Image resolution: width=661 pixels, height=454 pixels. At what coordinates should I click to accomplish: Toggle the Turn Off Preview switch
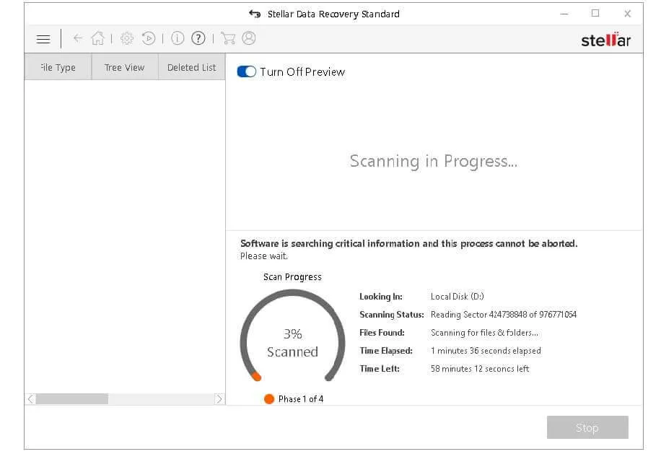pos(247,72)
